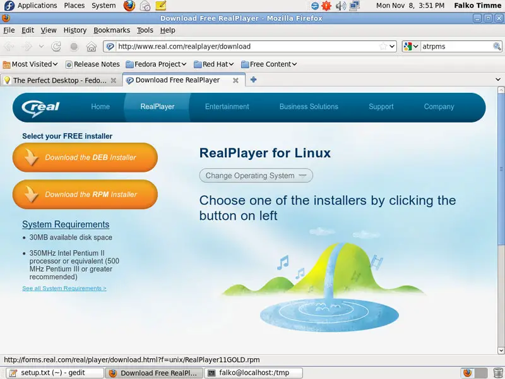This screenshot has height=379, width=505.
Task: Expand the Red Hat bookmarks folder
Action: point(214,64)
